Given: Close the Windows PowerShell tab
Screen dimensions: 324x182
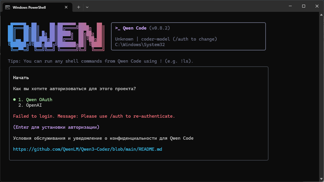Looking at the screenshot, I should pyautogui.click(x=67, y=7).
